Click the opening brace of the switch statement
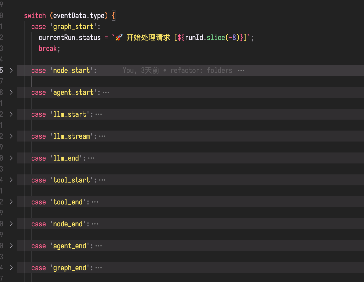 pos(114,16)
